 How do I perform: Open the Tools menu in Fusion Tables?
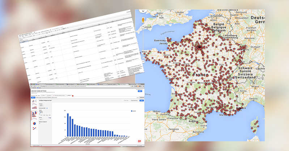pyautogui.click(x=36, y=96)
